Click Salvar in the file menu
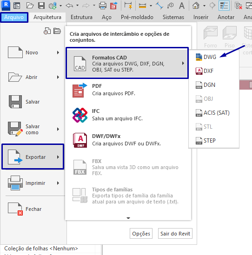The width and height of the screenshot is (252, 255). [33, 102]
